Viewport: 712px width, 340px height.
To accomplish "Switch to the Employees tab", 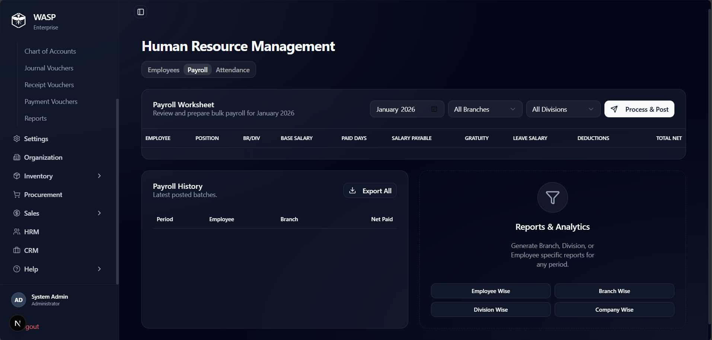I will [163, 70].
